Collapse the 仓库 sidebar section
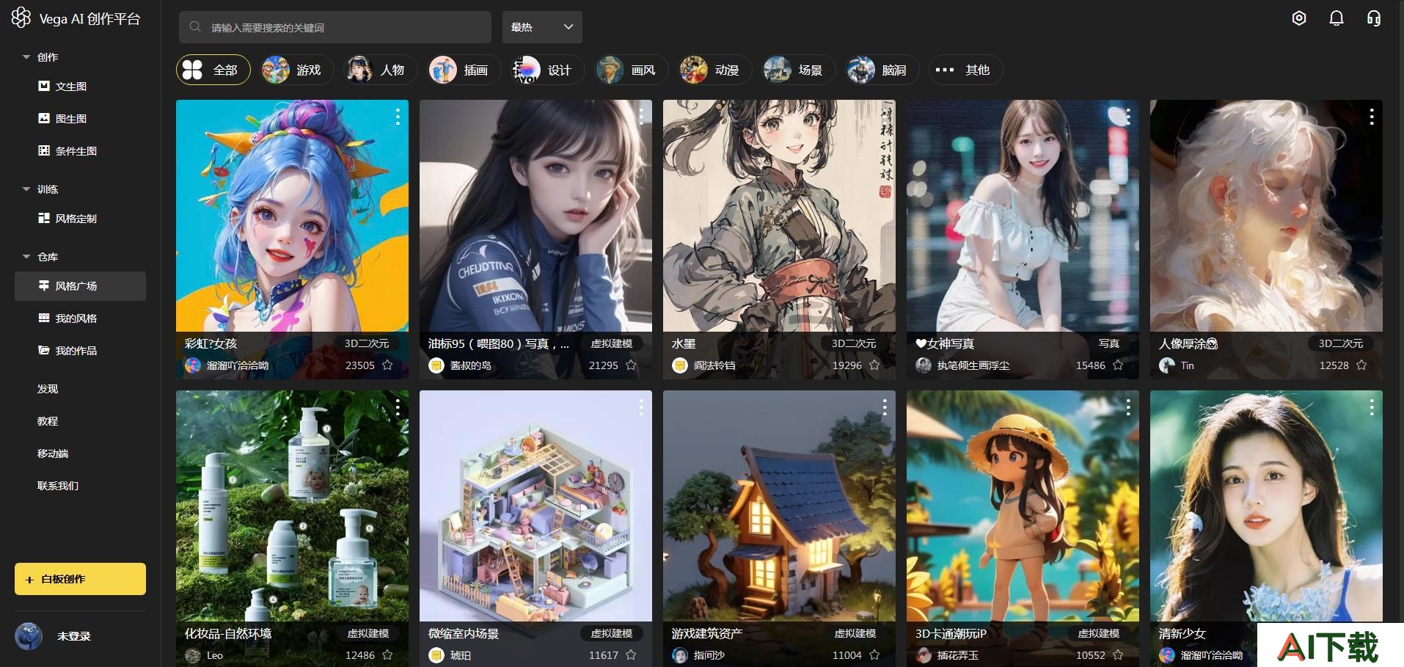The width and height of the screenshot is (1404, 667). point(26,257)
